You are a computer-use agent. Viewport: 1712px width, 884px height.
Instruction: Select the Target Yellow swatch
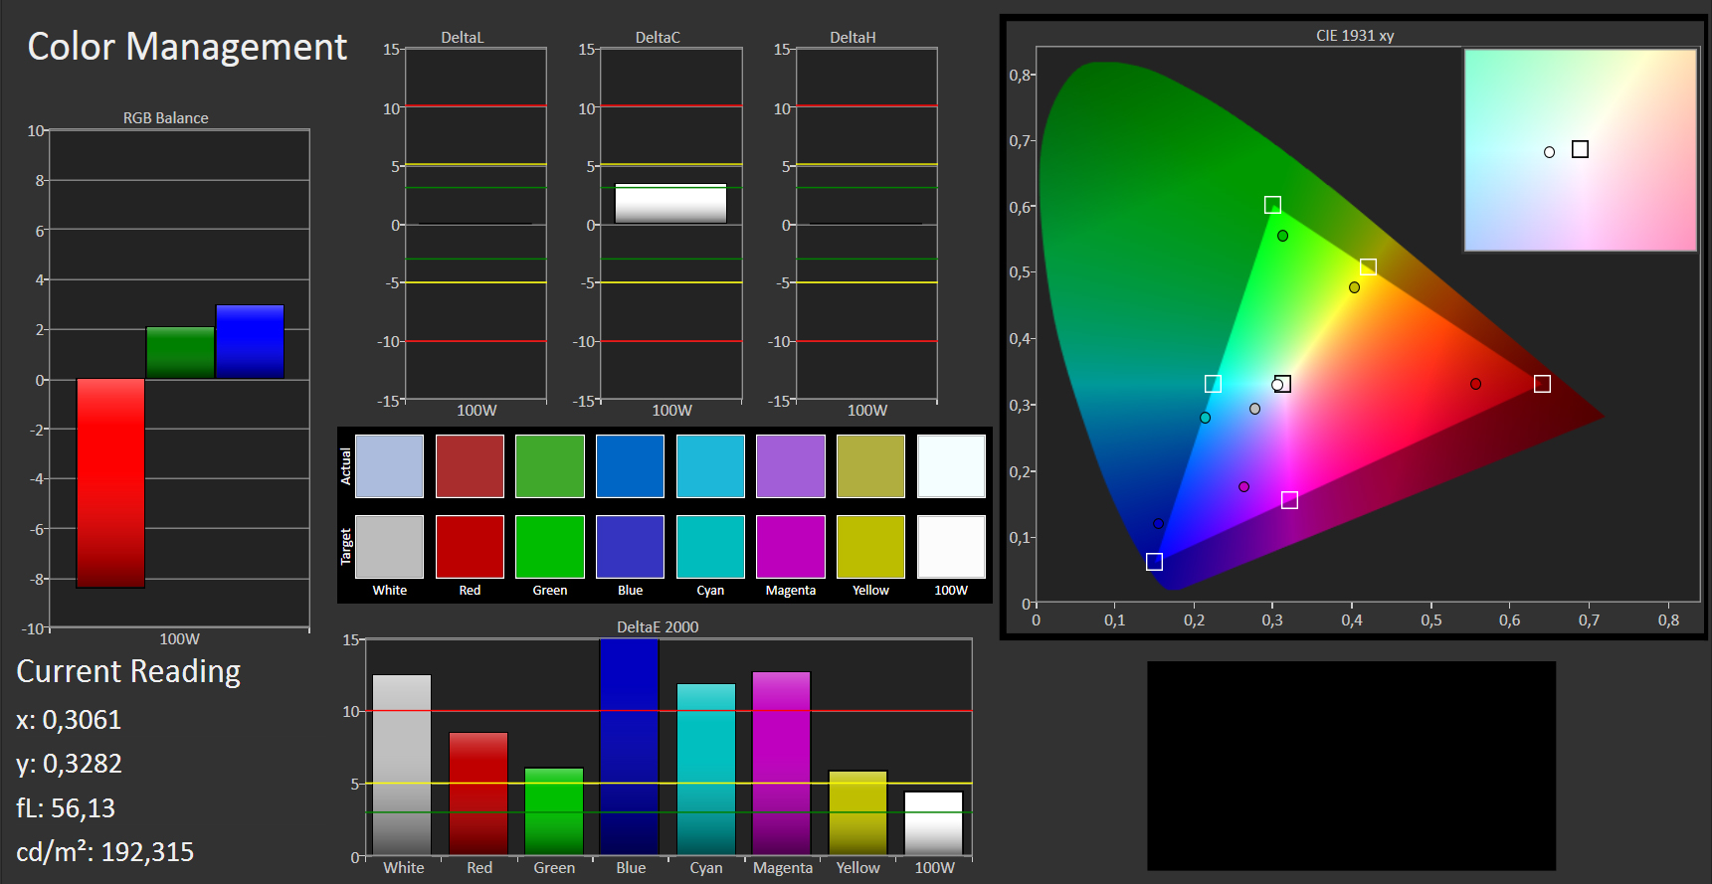870,547
